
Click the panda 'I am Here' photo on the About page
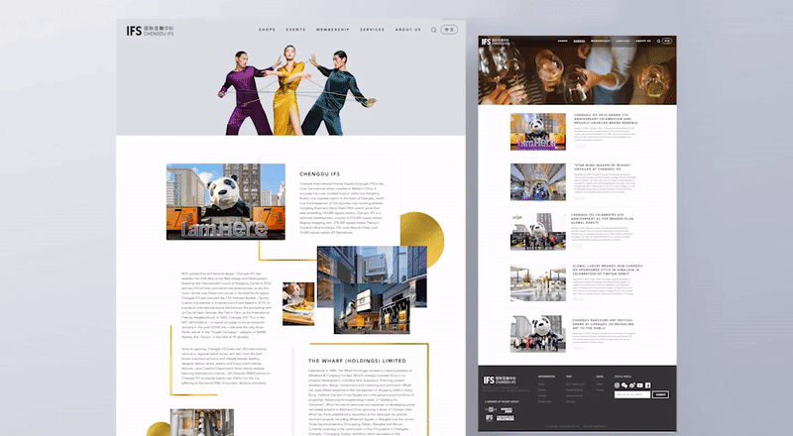226,201
